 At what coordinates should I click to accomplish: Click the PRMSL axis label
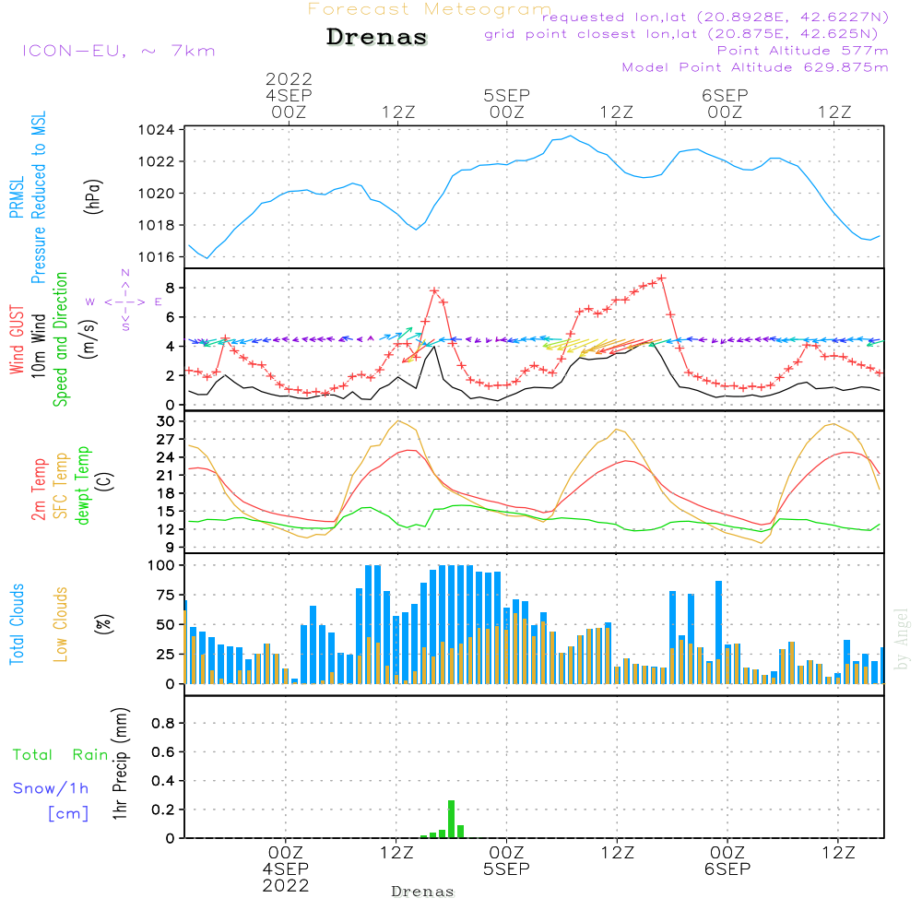click(17, 197)
